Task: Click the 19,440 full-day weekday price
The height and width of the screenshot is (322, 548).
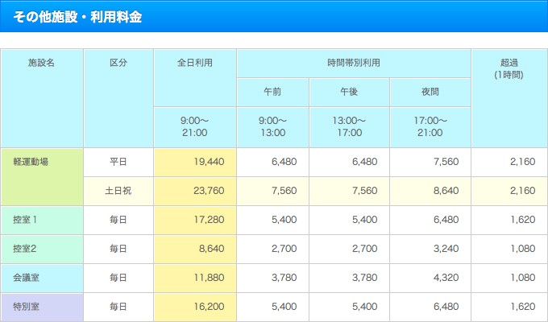Action: coord(195,162)
